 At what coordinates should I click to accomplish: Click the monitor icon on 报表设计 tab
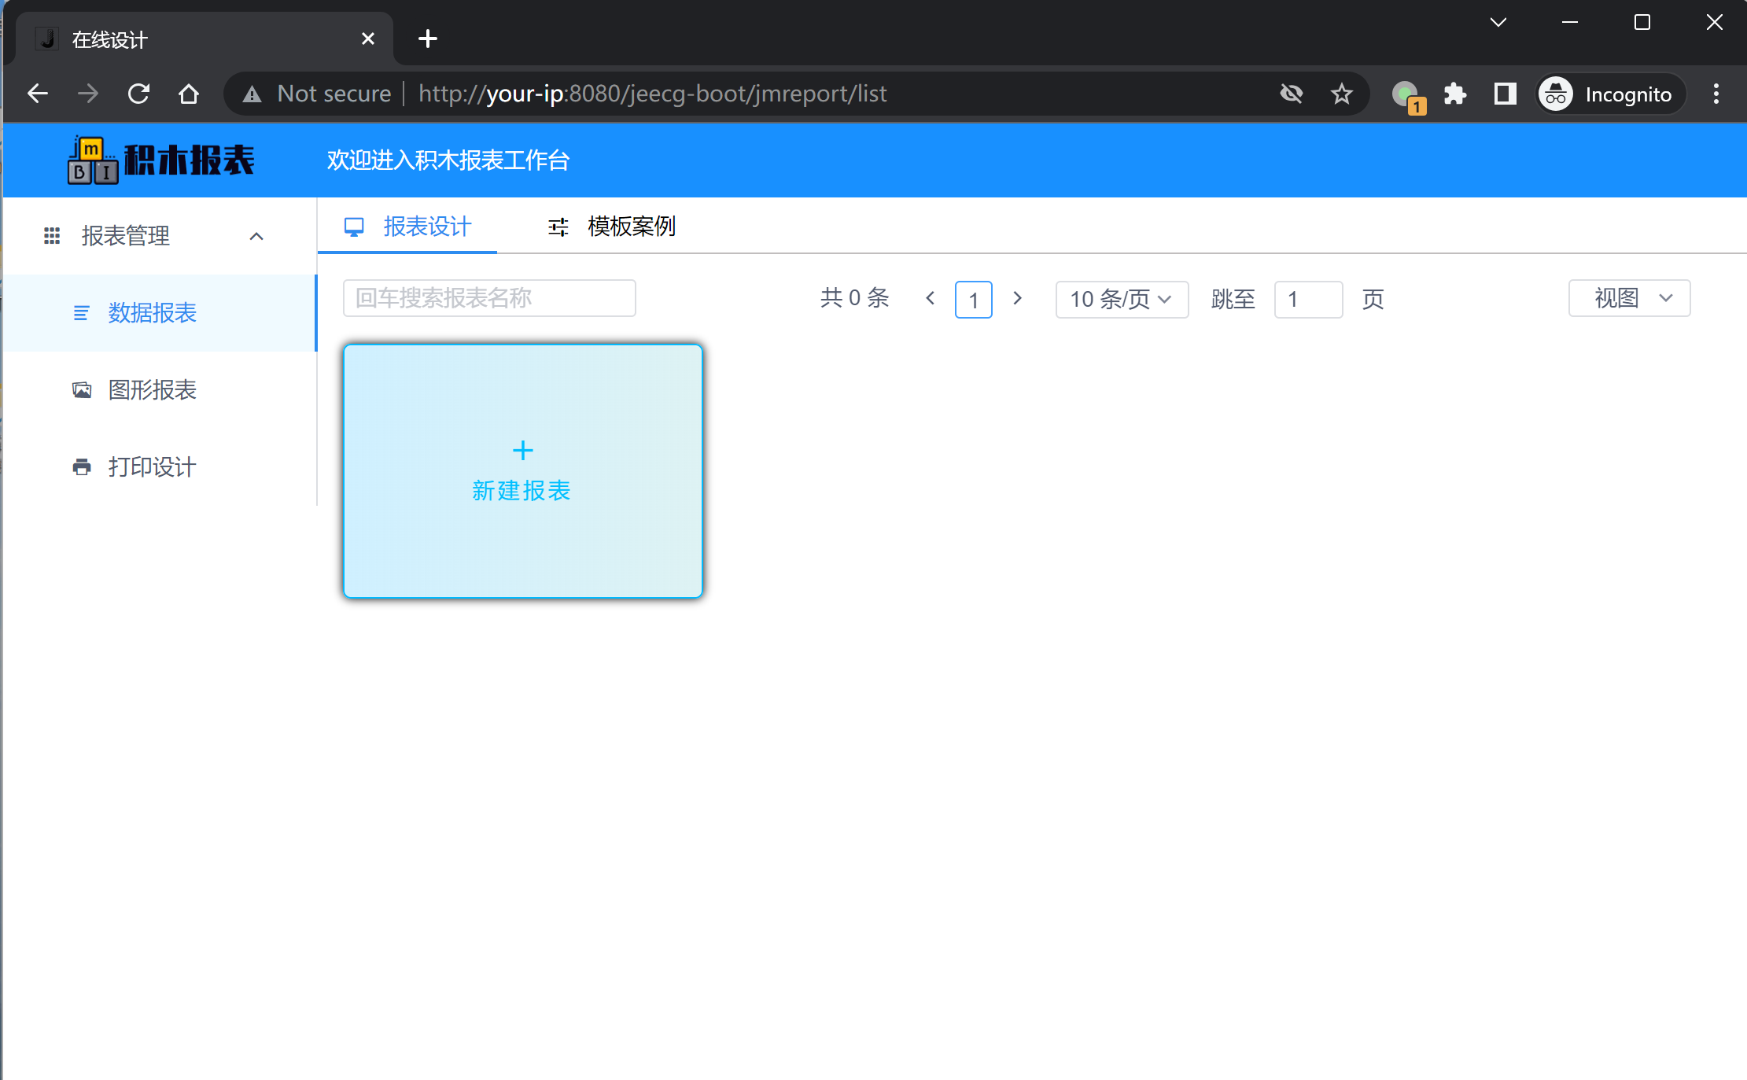click(354, 226)
